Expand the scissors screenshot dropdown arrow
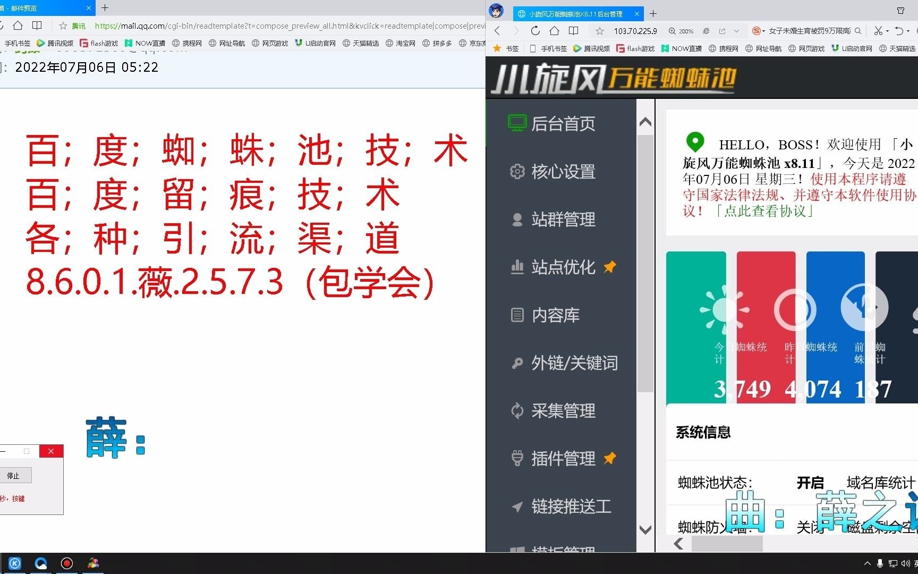The width and height of the screenshot is (918, 574). [887, 31]
